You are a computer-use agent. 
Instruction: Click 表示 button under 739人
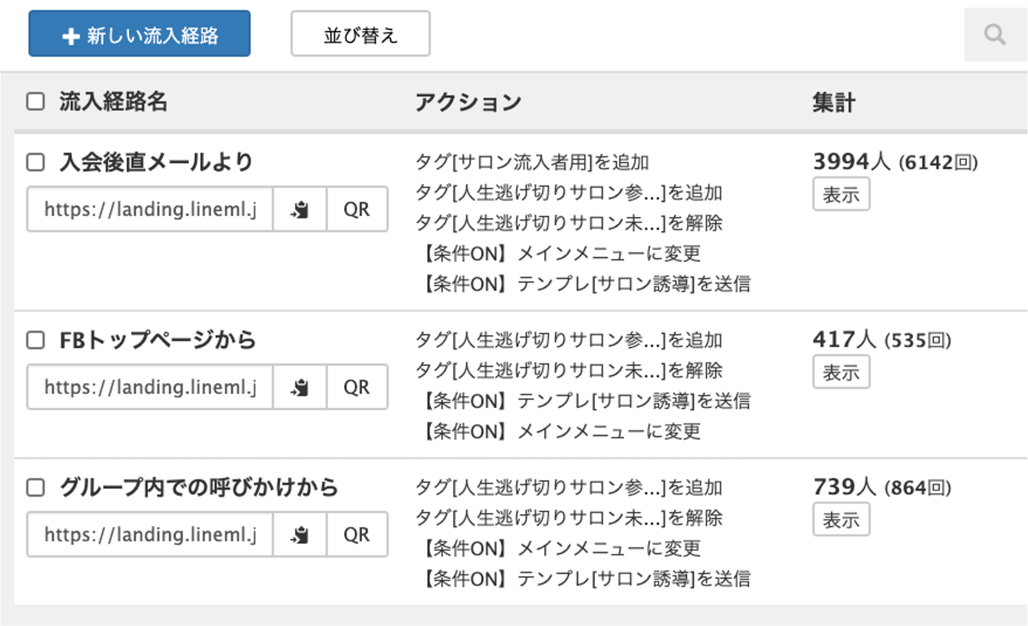point(841,519)
